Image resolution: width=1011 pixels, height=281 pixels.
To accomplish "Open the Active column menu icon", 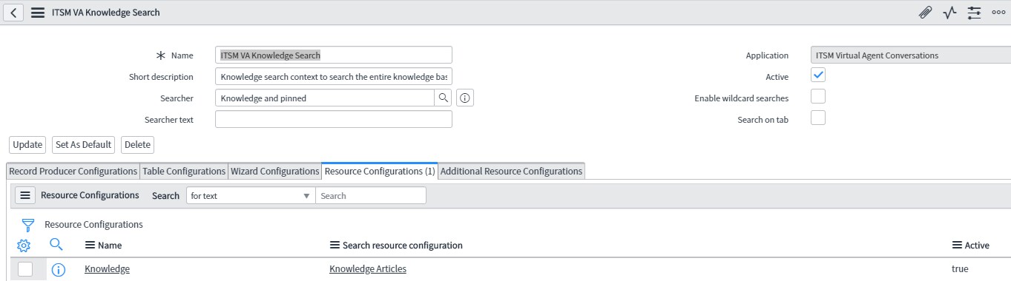I will [x=957, y=246].
